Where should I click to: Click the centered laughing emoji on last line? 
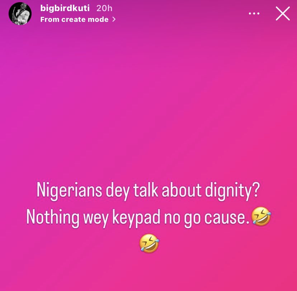150,243
